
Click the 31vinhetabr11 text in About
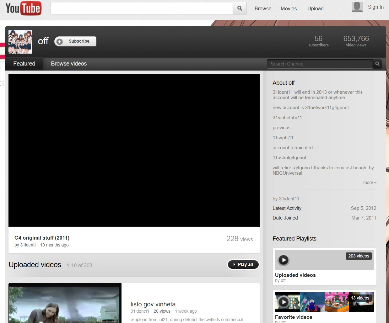point(287,118)
